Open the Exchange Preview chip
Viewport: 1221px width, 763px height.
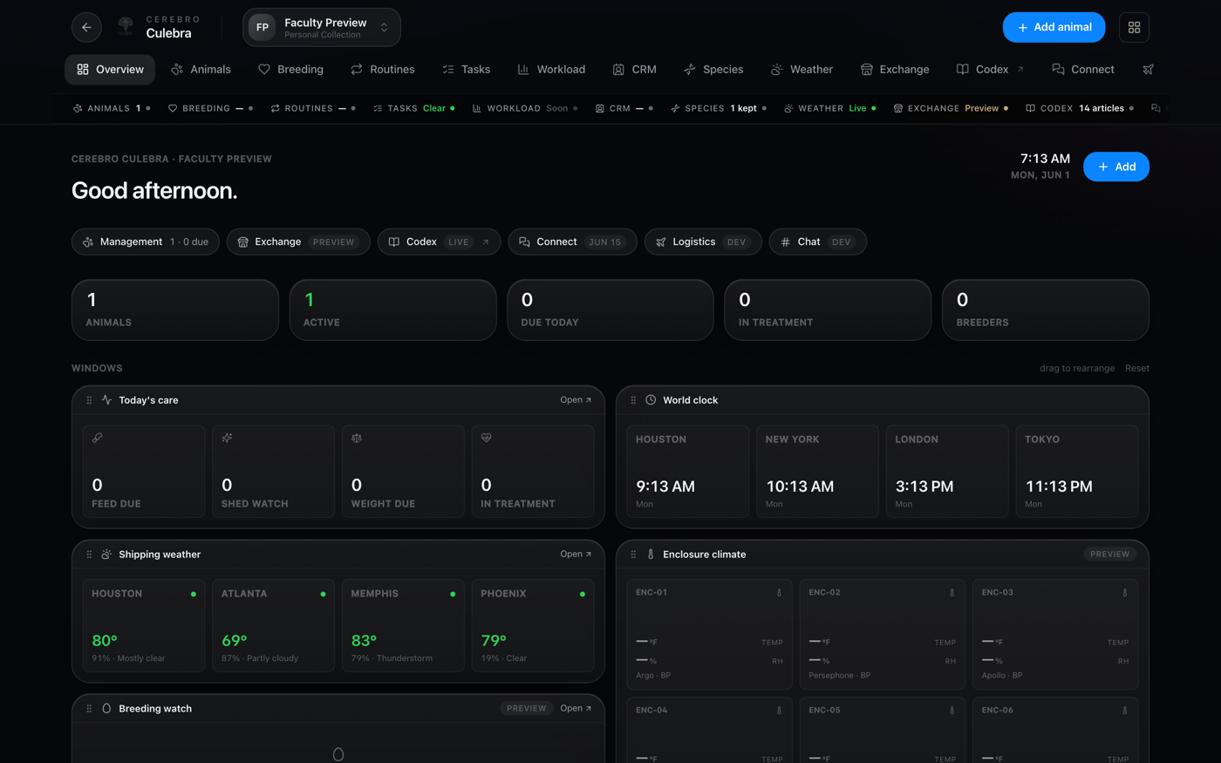[298, 242]
